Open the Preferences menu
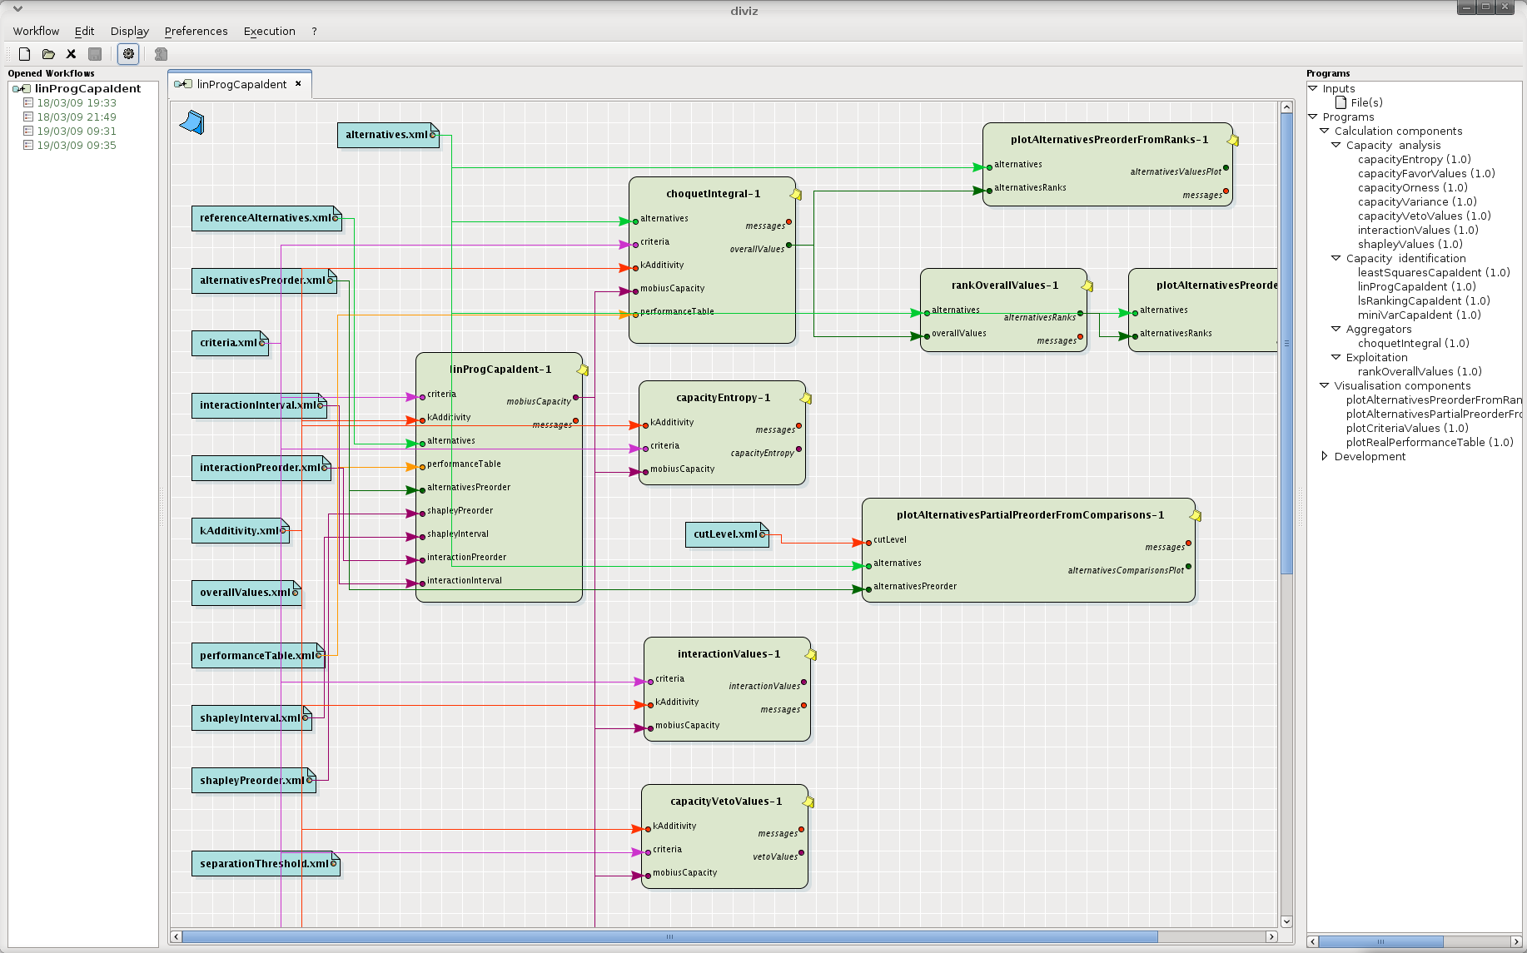This screenshot has height=953, width=1527. coord(196,31)
